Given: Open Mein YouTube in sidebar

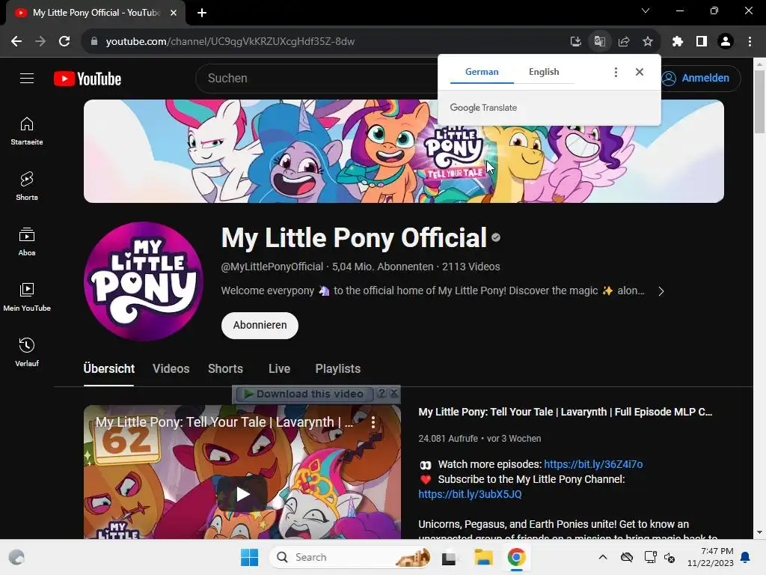Looking at the screenshot, I should [x=27, y=296].
